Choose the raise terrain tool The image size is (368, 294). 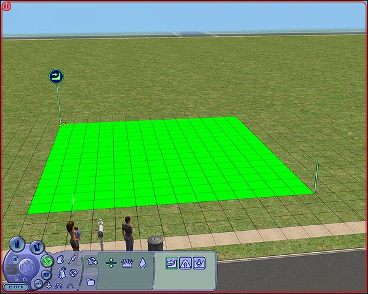(x=185, y=263)
